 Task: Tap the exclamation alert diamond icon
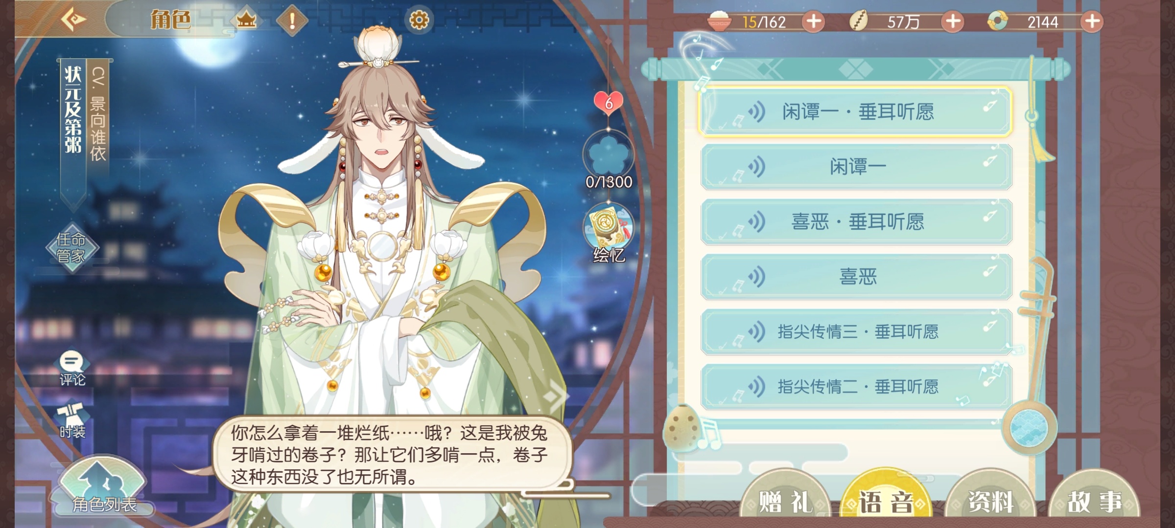292,20
